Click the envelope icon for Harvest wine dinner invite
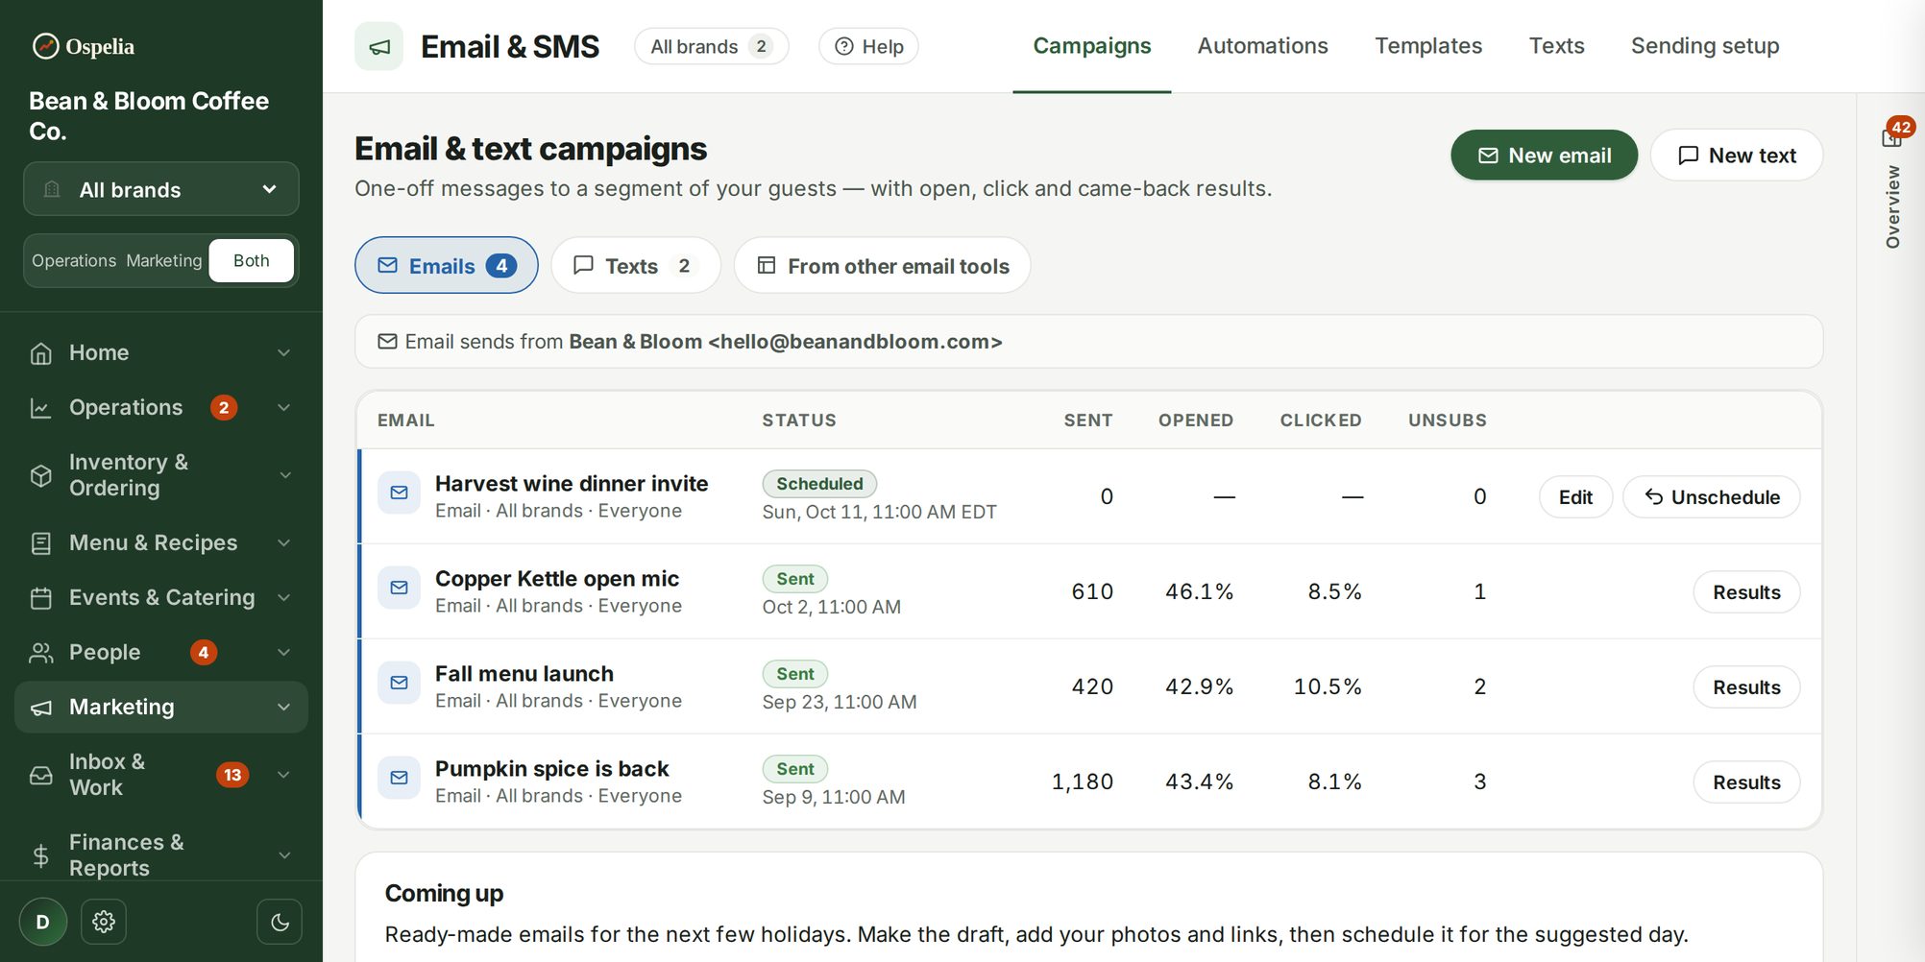Viewport: 1925px width, 962px height. click(x=399, y=493)
